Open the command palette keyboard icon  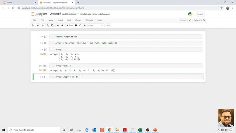[x=108, y=25]
